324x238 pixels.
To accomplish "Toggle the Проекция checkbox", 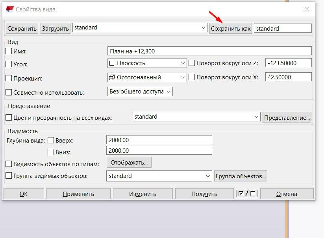I will coord(9,78).
